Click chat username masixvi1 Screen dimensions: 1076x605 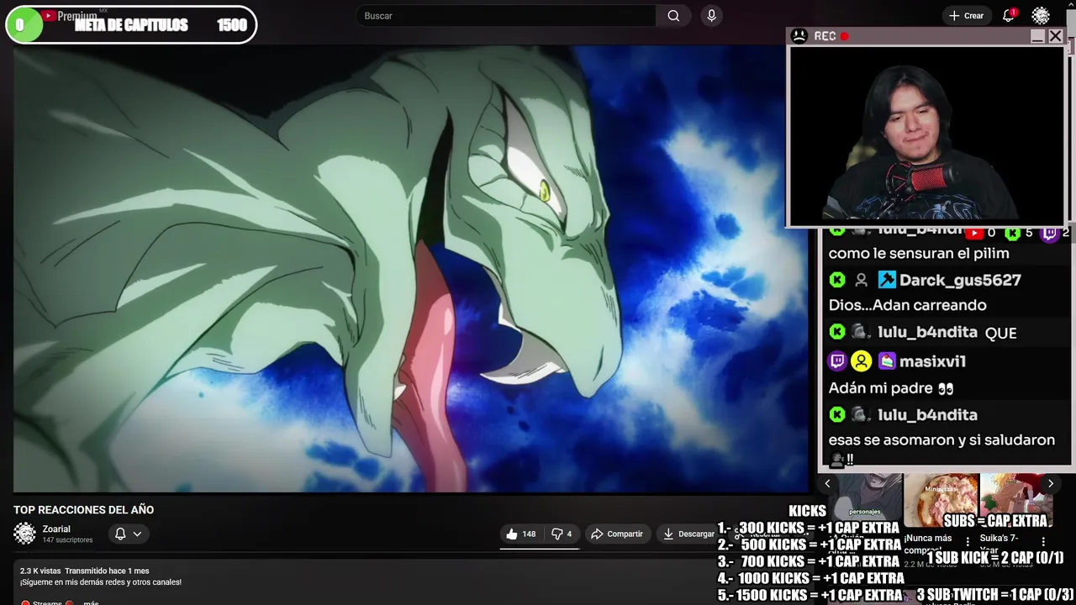(932, 361)
